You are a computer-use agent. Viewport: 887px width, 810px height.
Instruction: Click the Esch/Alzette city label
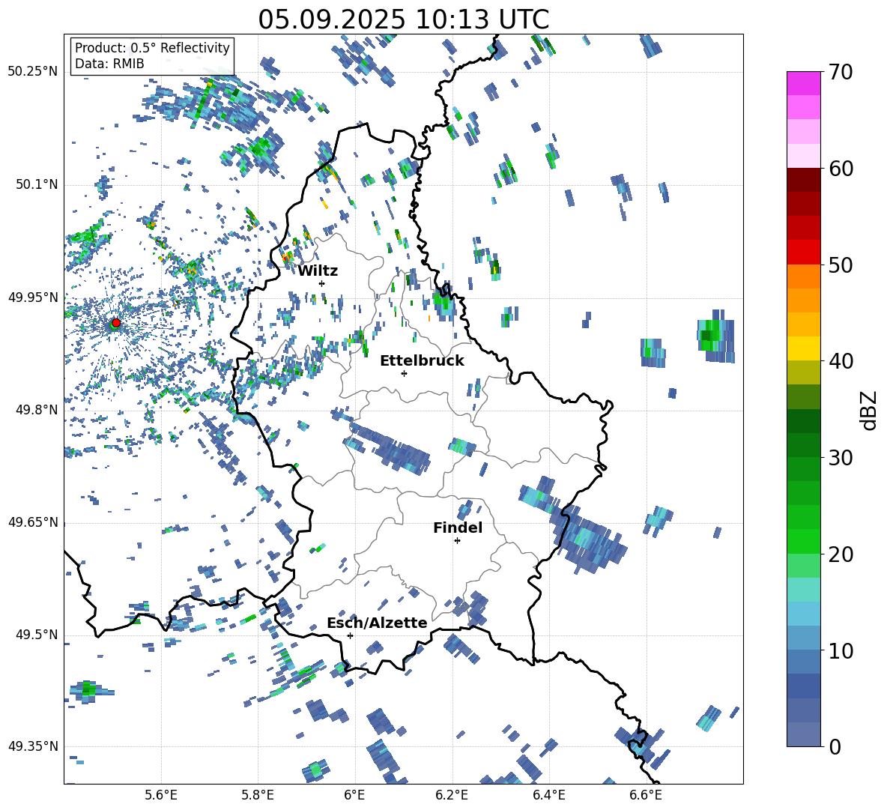[377, 623]
